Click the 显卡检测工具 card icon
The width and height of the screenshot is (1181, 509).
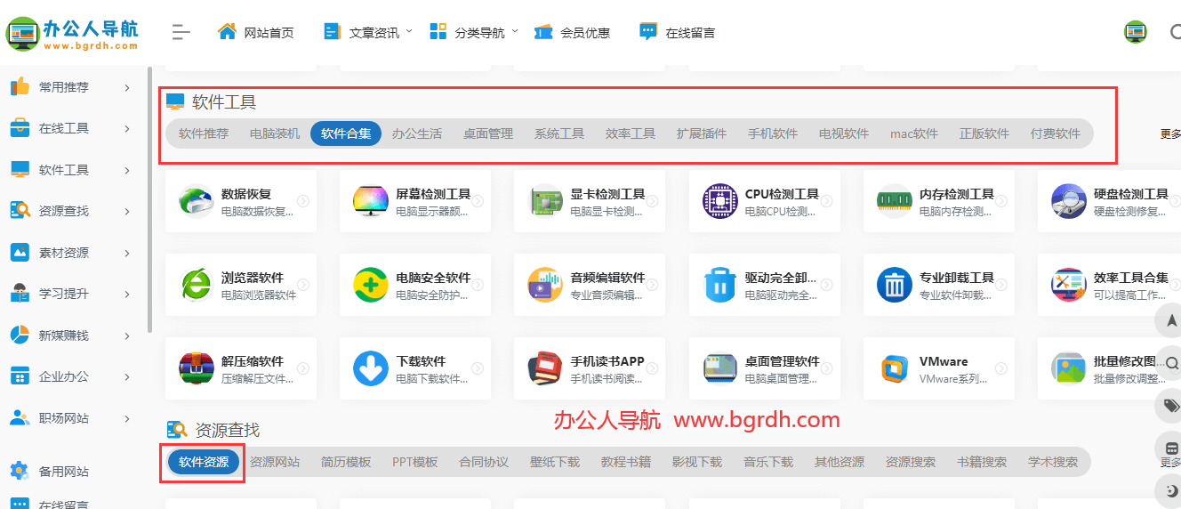545,202
